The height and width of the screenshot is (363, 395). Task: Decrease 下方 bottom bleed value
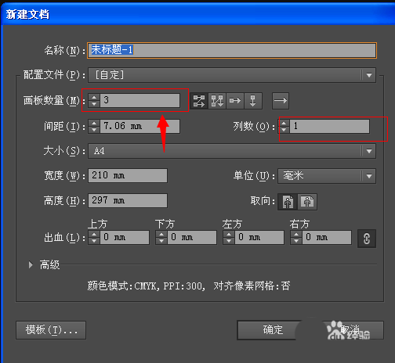tap(161, 241)
